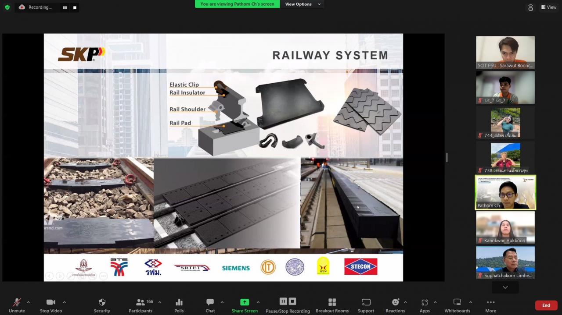Stop the recording from the bottom toolbar
Screen dimensions: 562x315
click(292, 301)
